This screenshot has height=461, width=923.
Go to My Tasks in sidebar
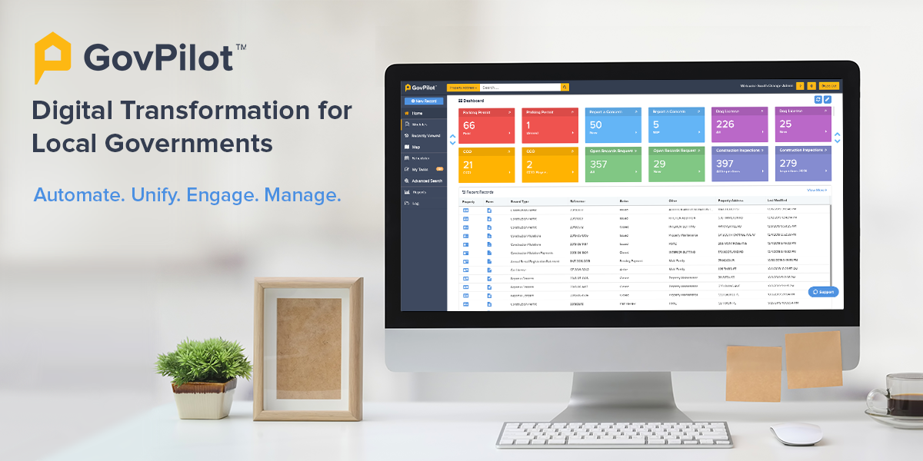pos(420,169)
